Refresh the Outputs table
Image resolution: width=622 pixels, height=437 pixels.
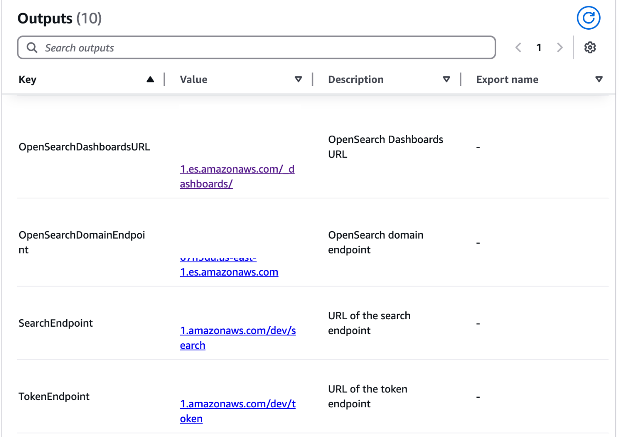588,18
